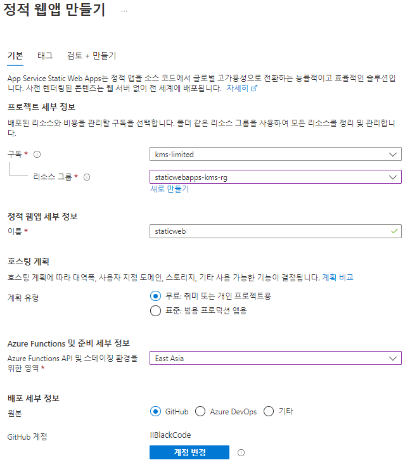
Task: Switch to the 태그 tab
Action: pyautogui.click(x=45, y=56)
